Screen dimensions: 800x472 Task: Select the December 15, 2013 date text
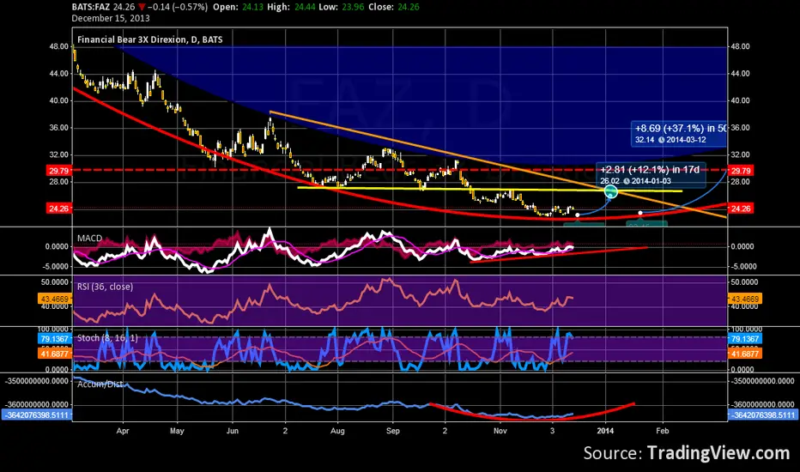click(x=111, y=18)
